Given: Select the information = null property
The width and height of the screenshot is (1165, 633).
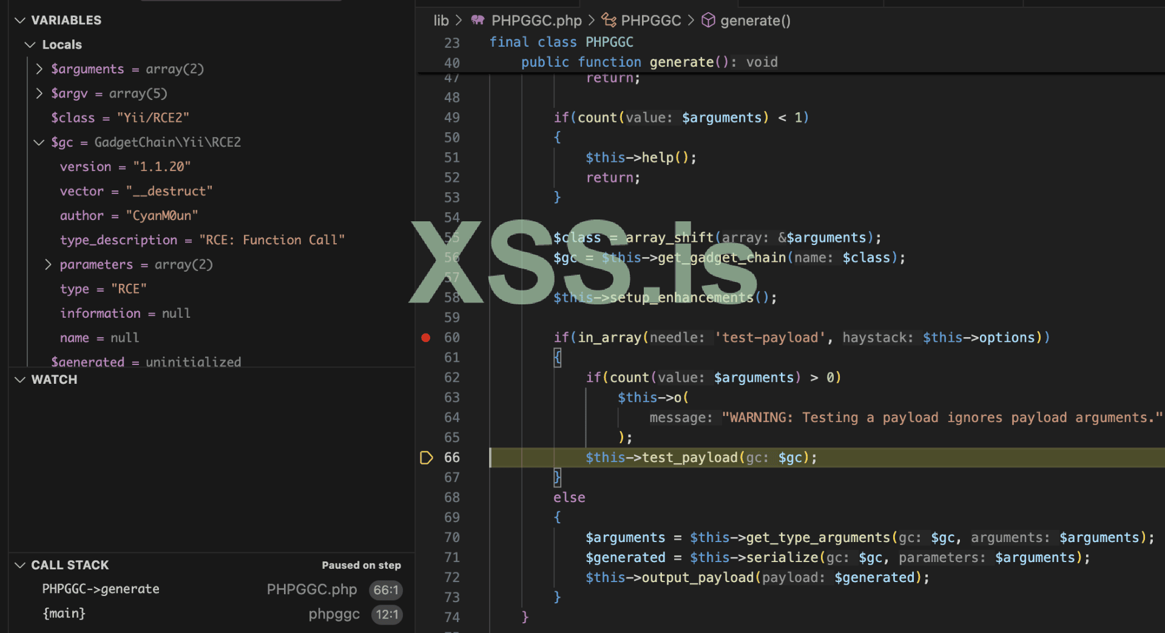Looking at the screenshot, I should pyautogui.click(x=125, y=313).
